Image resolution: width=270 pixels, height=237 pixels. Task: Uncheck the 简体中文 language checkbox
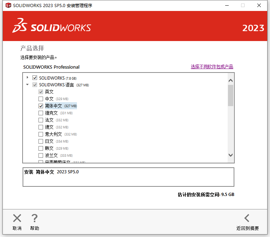point(41,106)
